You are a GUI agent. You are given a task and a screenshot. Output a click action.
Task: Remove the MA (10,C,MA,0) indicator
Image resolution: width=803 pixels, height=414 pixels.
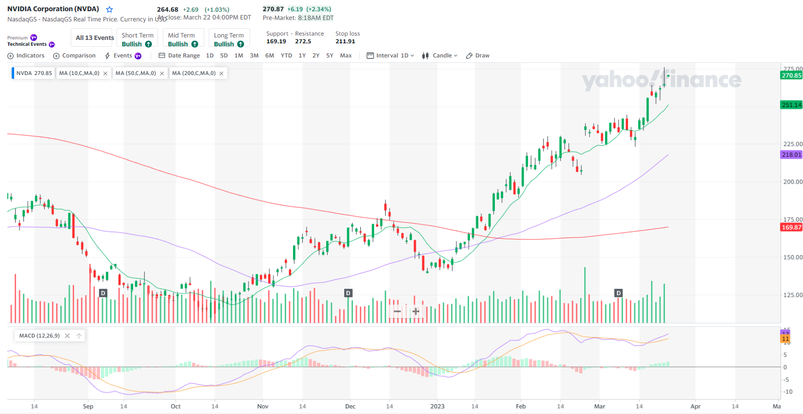pyautogui.click(x=105, y=74)
